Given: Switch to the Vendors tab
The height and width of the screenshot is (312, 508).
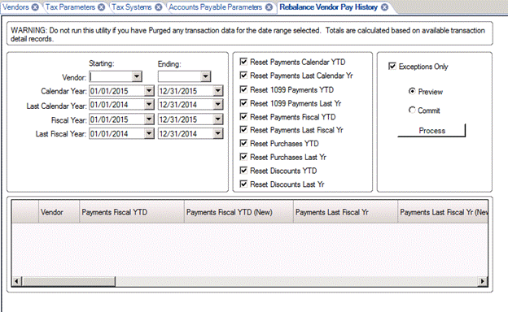Looking at the screenshot, I should [x=15, y=7].
